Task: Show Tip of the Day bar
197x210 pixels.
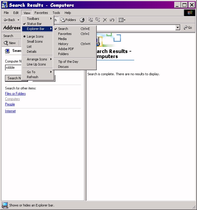Action: point(75,62)
